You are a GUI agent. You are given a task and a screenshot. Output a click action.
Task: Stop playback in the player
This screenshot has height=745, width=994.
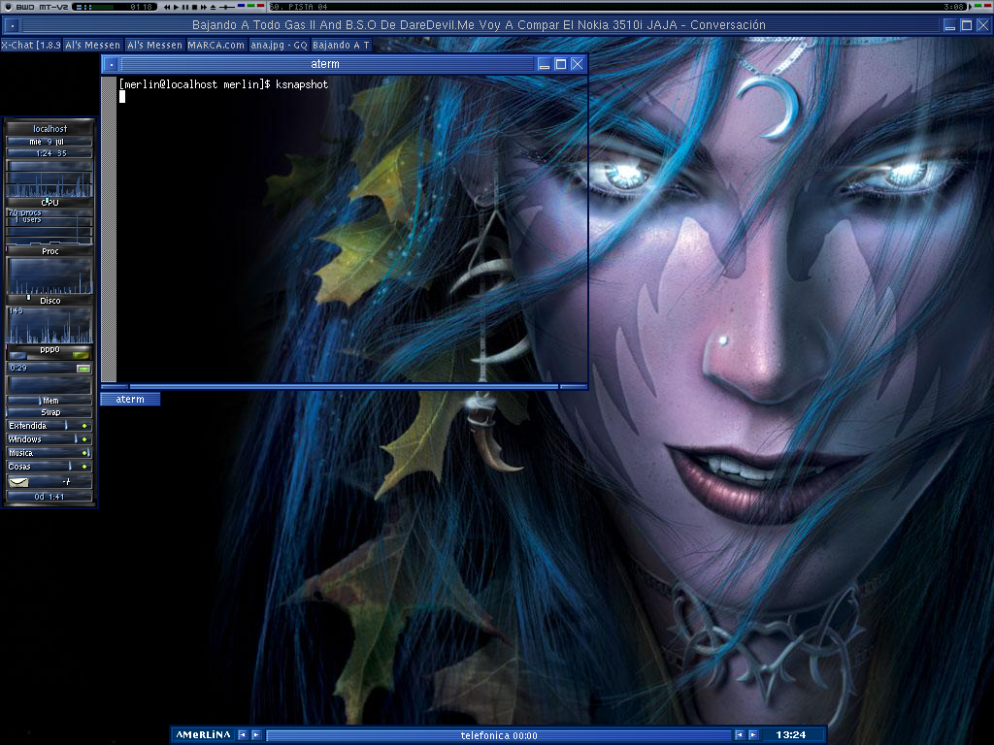[194, 7]
